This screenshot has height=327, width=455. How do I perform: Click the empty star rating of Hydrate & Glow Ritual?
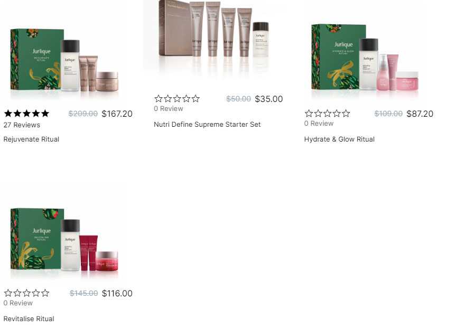327,114
